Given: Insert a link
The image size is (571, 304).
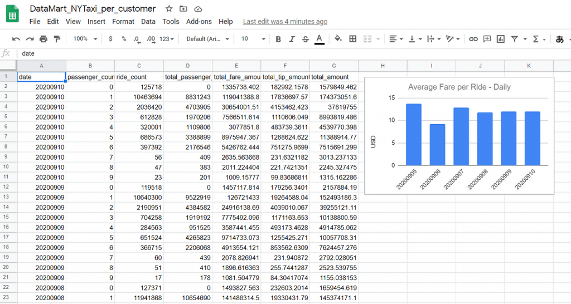Looking at the screenshot, I should click(473, 39).
